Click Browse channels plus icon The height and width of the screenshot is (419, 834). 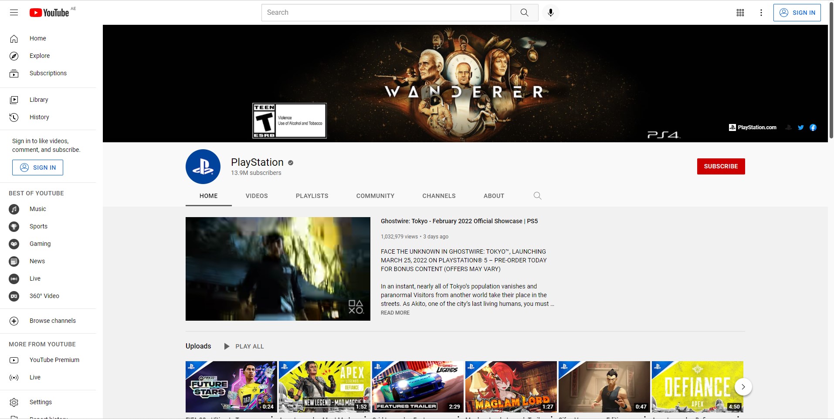14,321
